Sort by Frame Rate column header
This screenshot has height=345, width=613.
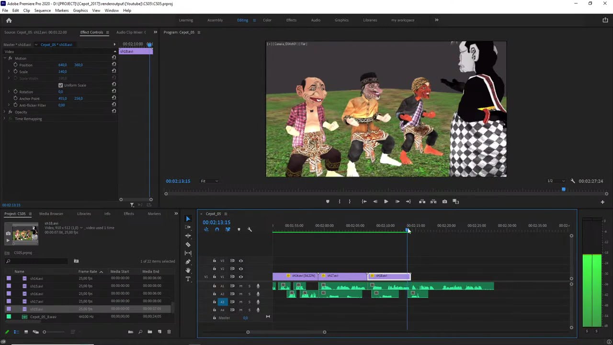click(88, 272)
